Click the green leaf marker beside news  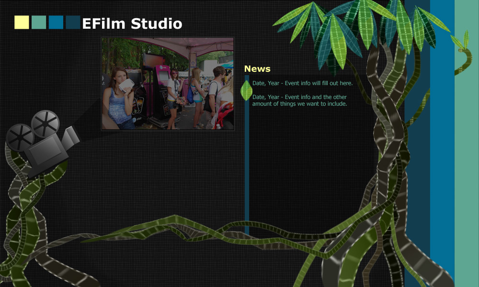point(246,90)
